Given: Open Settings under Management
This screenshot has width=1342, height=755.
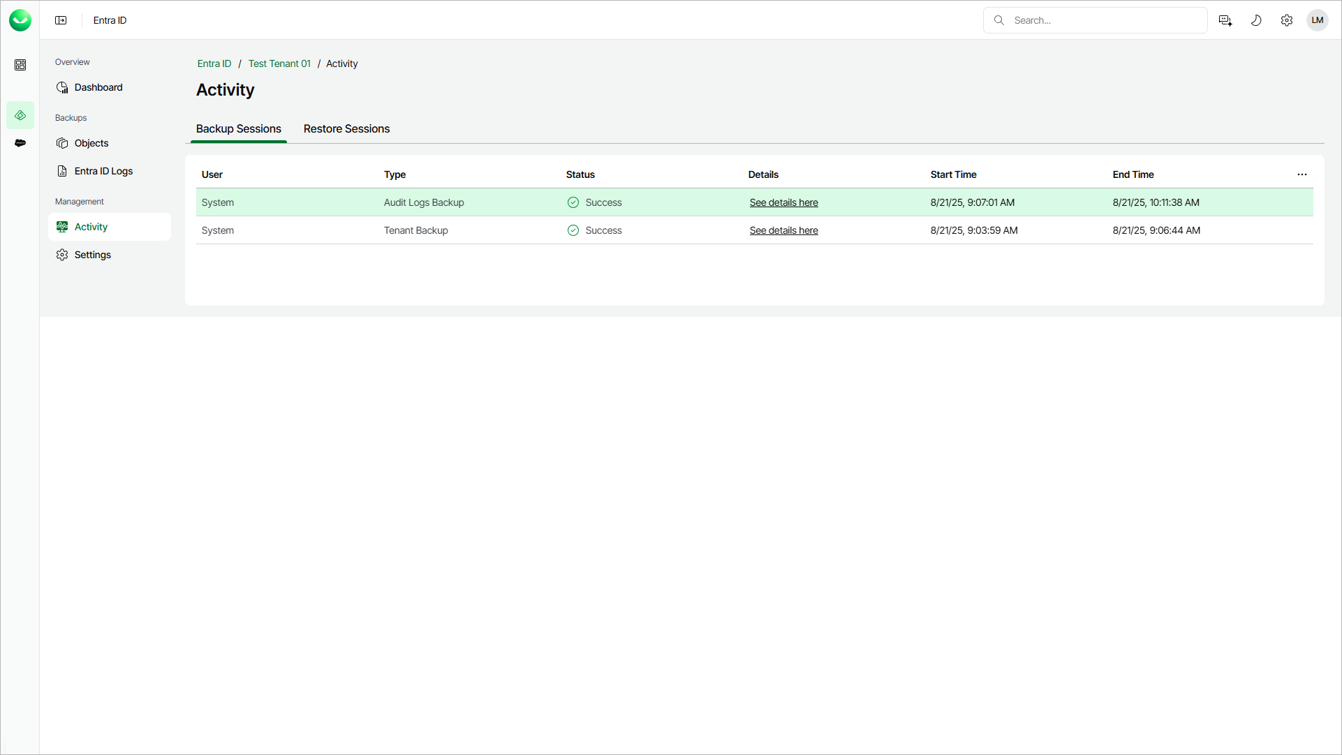Looking at the screenshot, I should tap(93, 255).
